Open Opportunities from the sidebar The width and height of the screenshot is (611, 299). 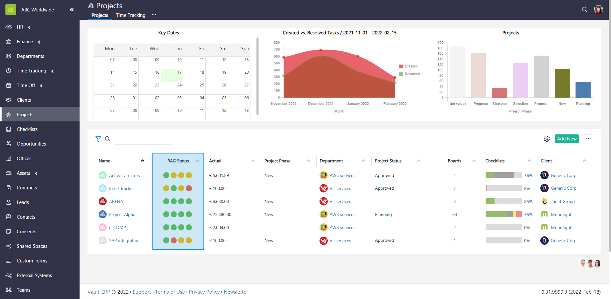(x=31, y=144)
